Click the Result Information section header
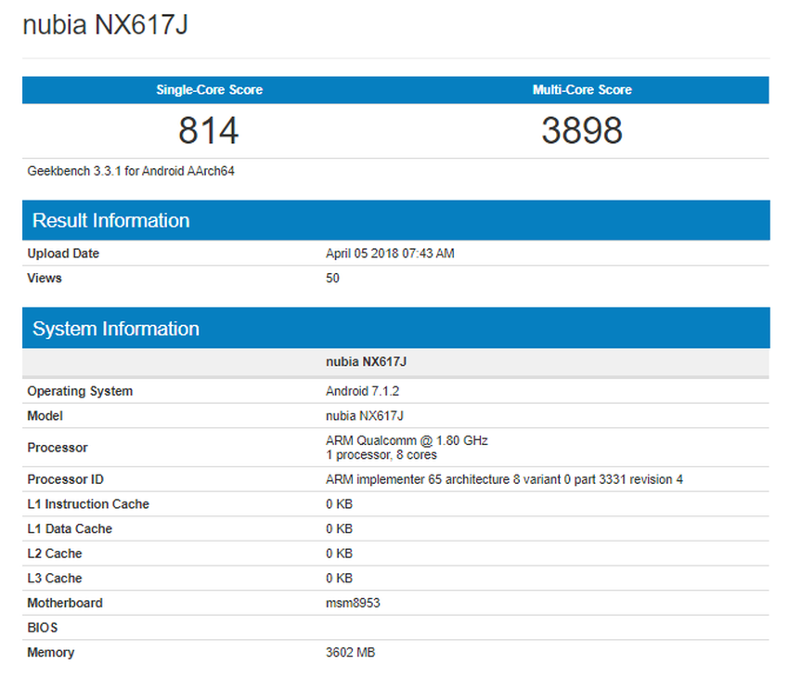This screenshot has height=678, width=789. coord(110,220)
